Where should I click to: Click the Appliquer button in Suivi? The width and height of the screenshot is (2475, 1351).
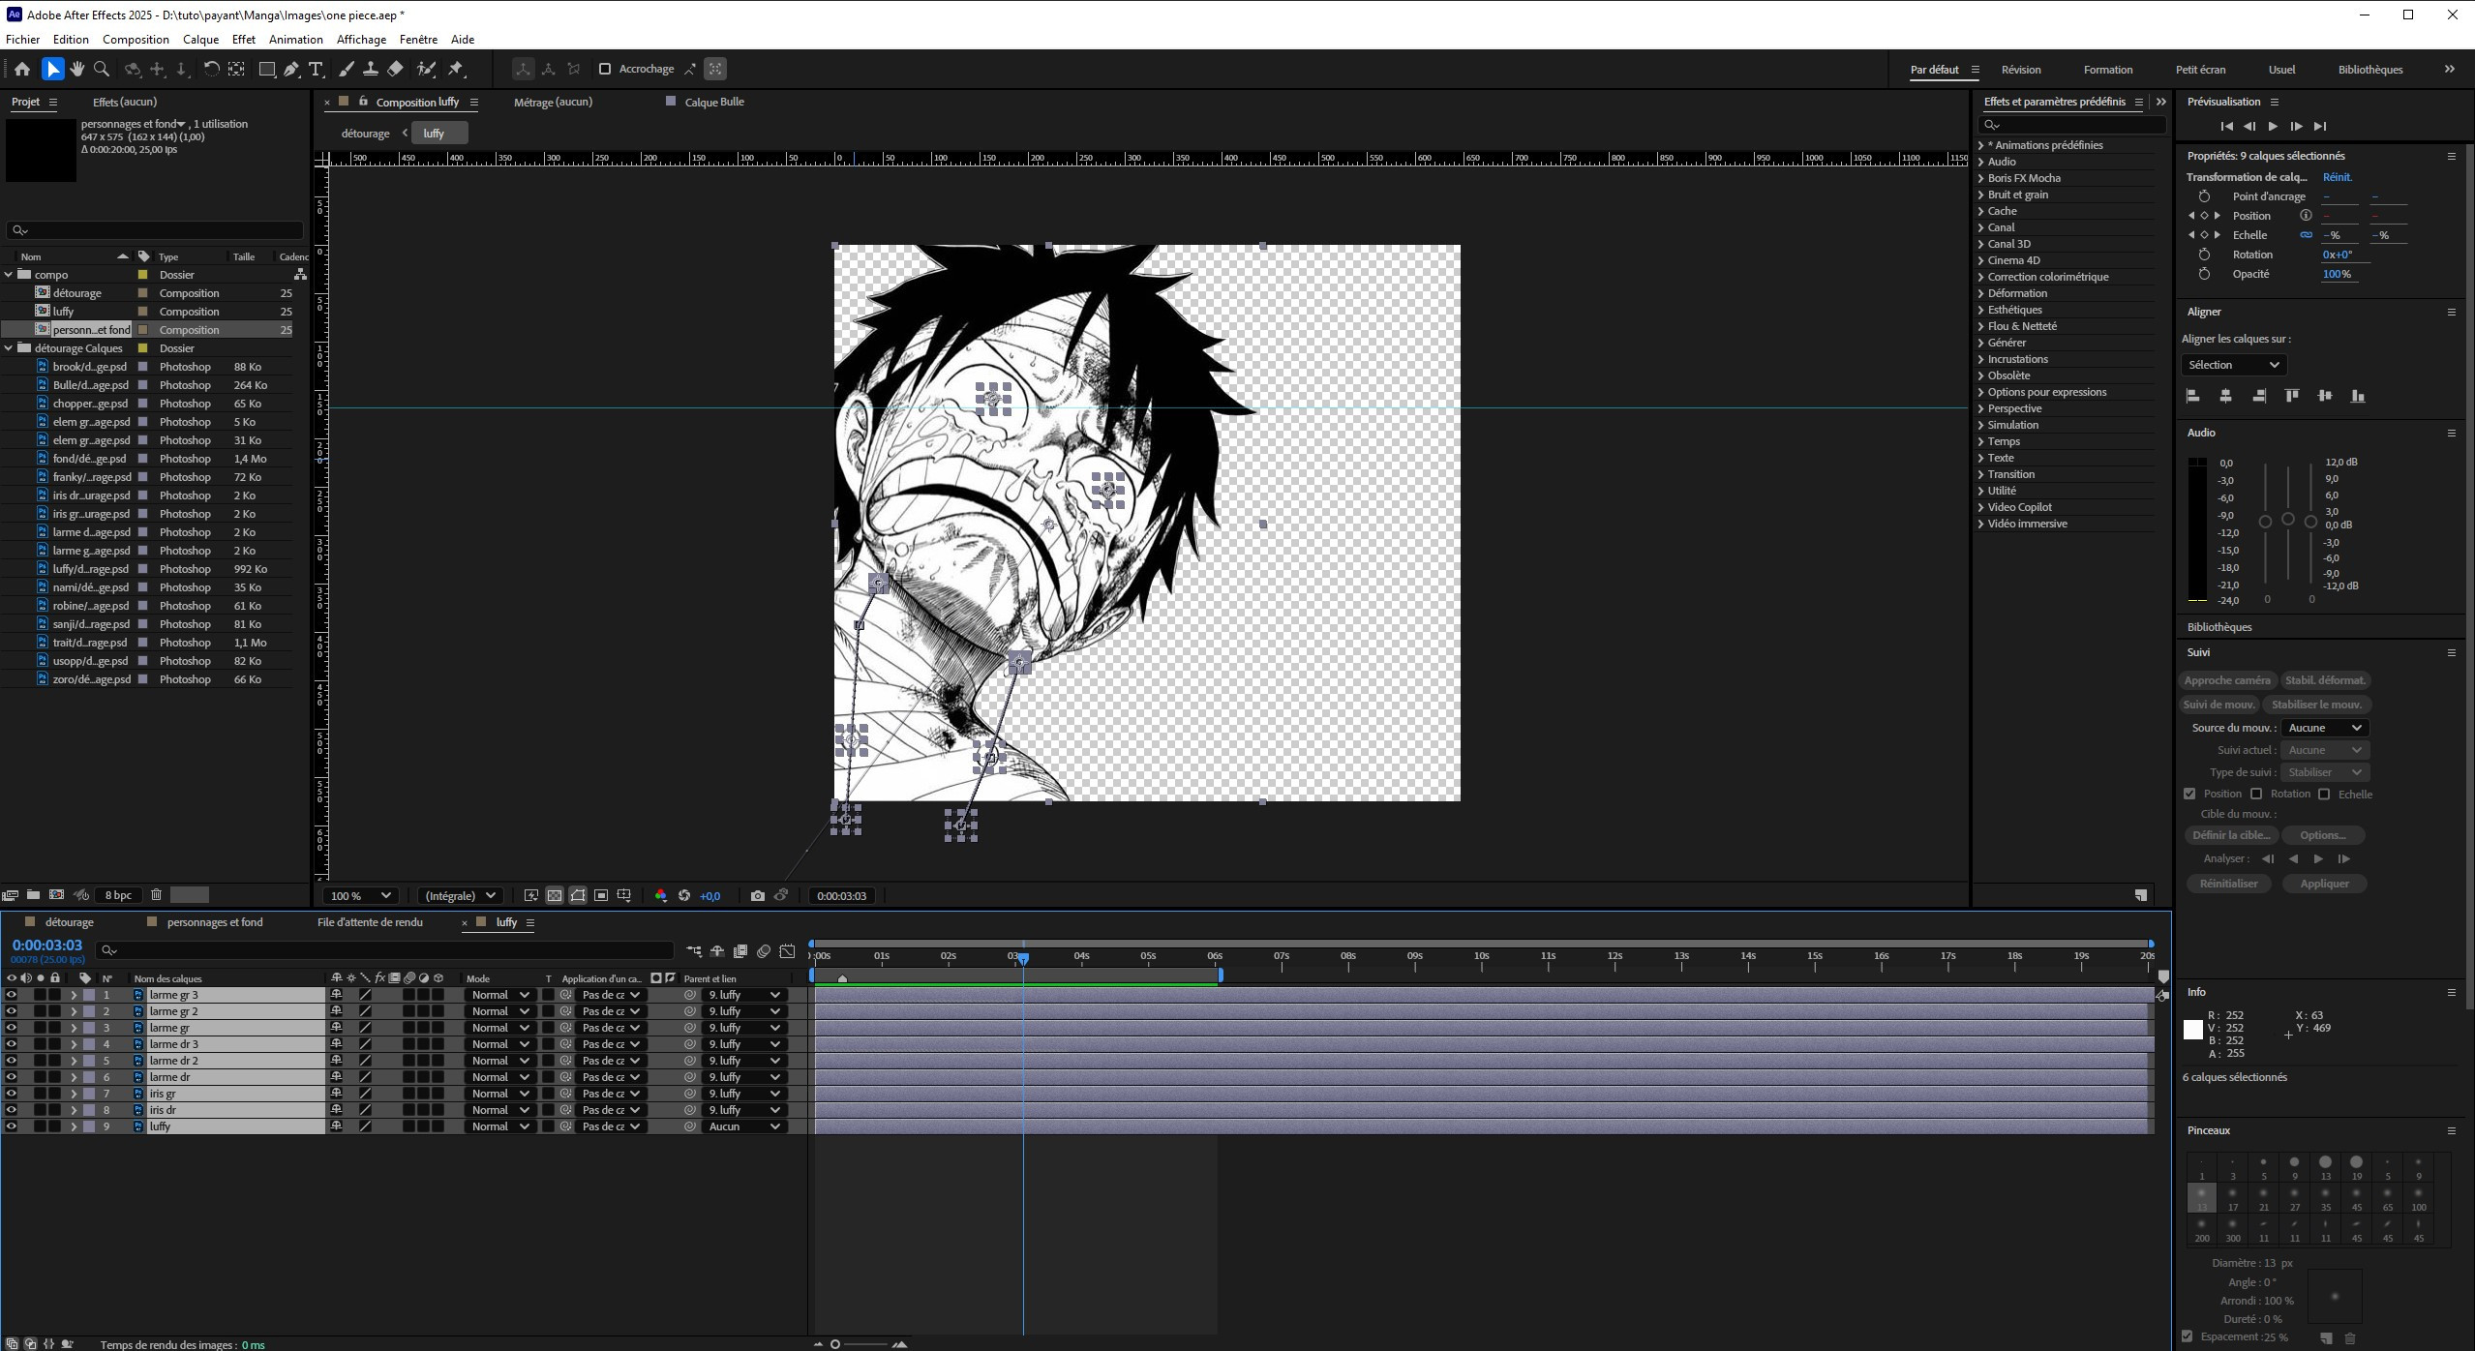[x=2324, y=884]
